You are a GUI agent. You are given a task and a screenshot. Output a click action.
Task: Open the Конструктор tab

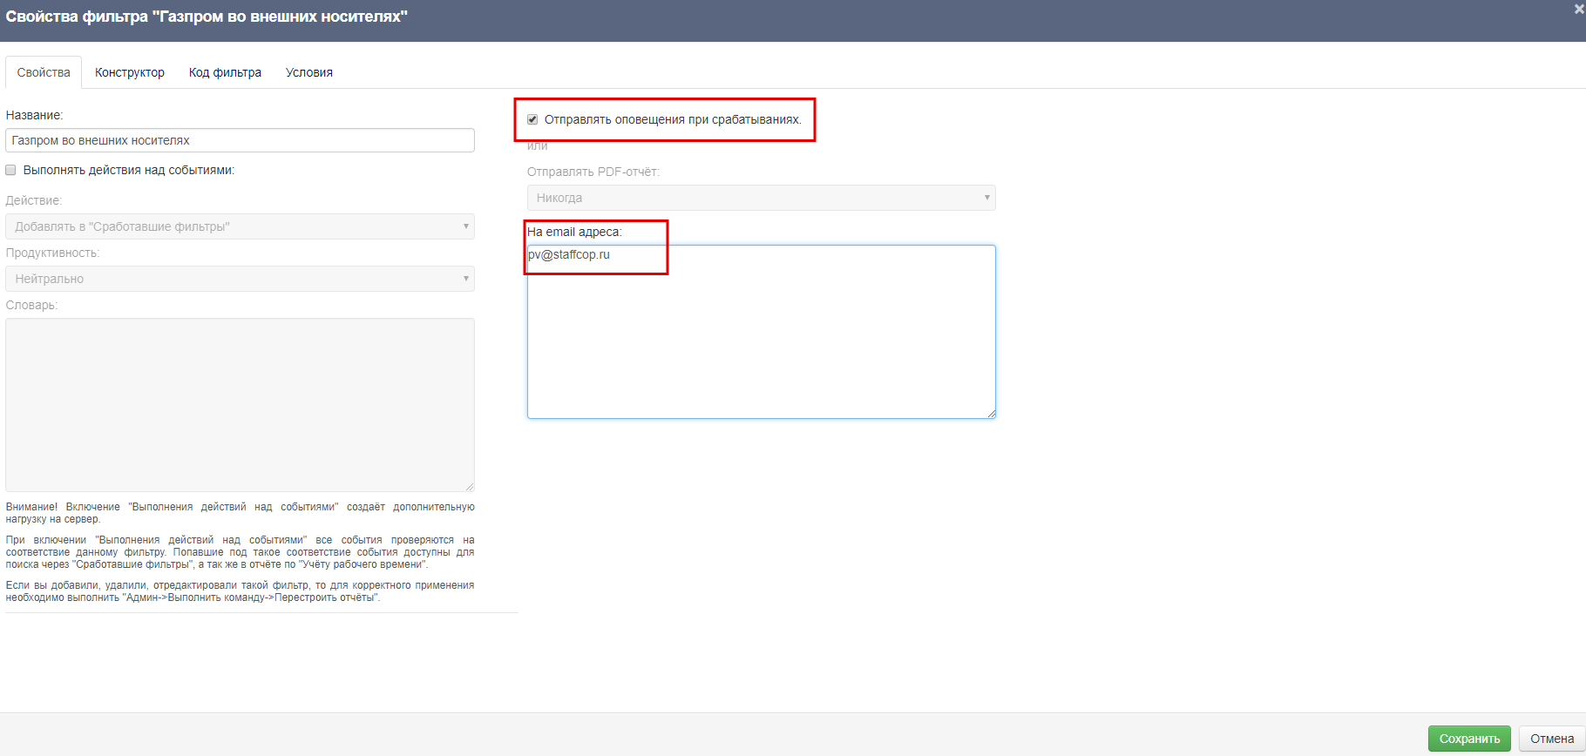pos(130,72)
